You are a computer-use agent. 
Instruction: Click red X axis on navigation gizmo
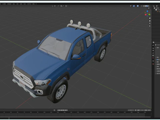[146, 15]
